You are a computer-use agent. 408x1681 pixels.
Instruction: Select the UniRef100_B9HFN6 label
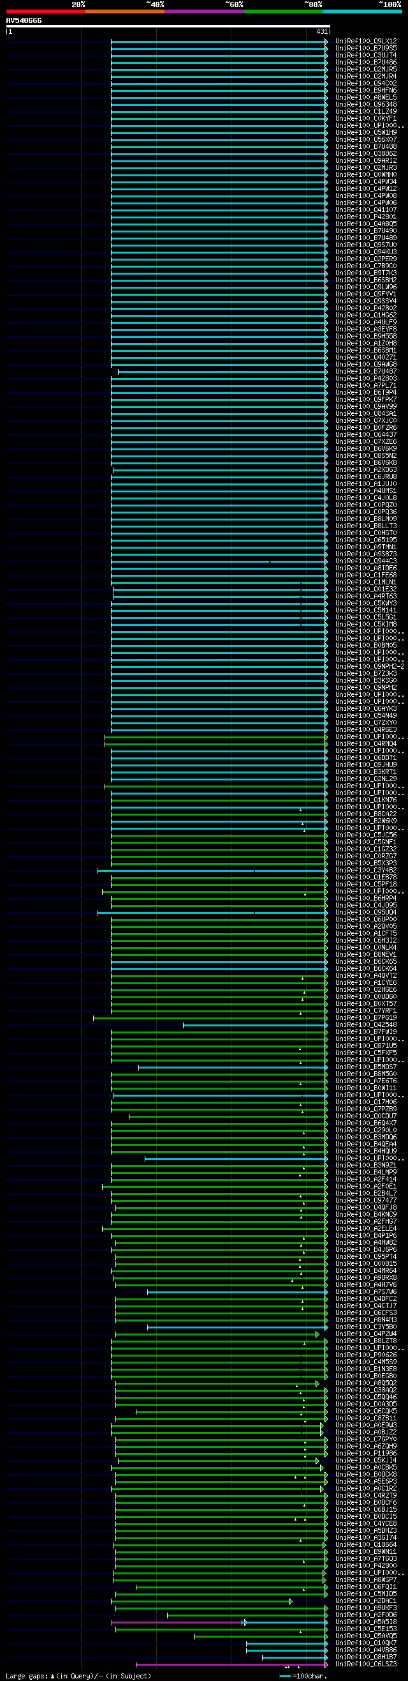tap(367, 91)
